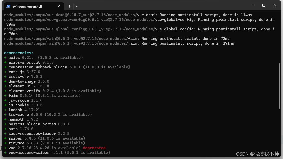283x159 pixels.
Task: Click the 'vue-awesome-swiper 4.1.1' line
Action: [57, 153]
